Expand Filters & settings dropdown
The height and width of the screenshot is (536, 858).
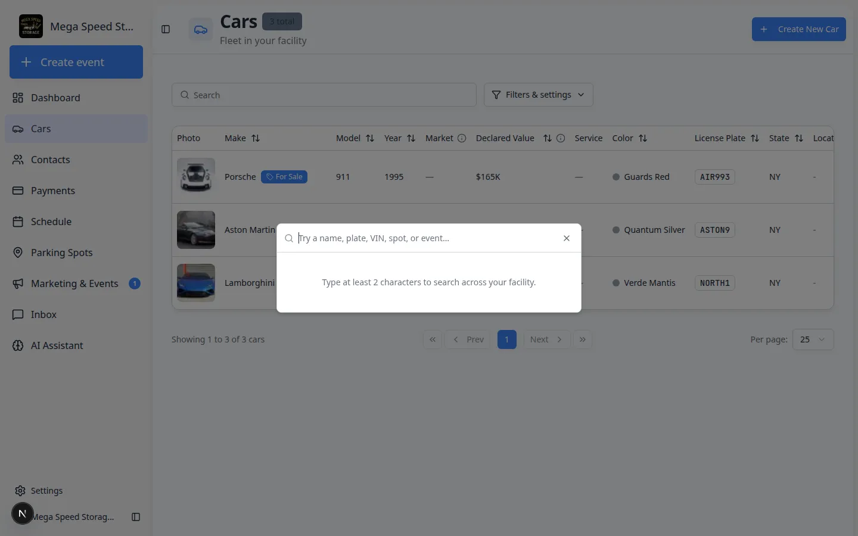coord(538,95)
